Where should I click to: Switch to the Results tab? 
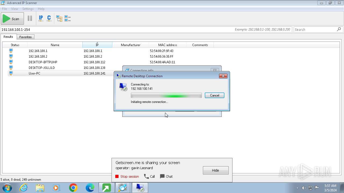point(8,37)
